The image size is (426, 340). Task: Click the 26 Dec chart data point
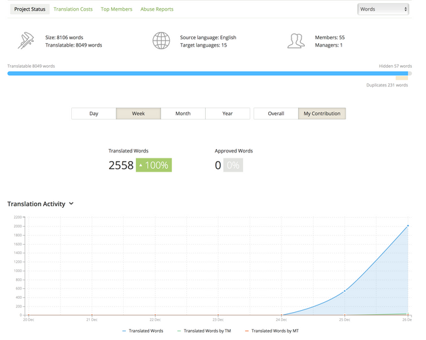pyautogui.click(x=407, y=226)
